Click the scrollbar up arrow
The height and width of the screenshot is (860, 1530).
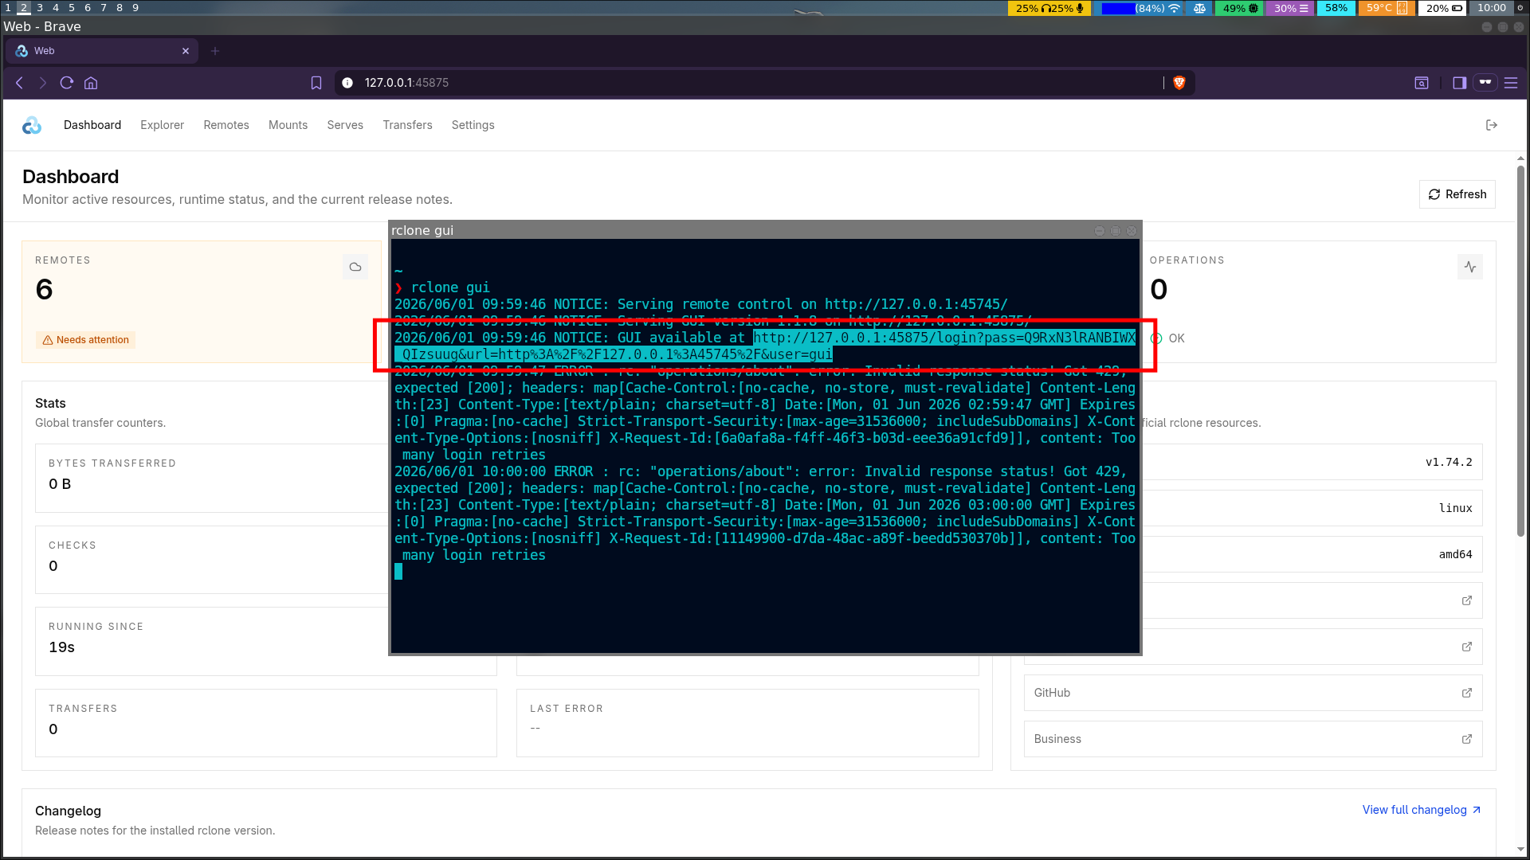(x=1520, y=158)
